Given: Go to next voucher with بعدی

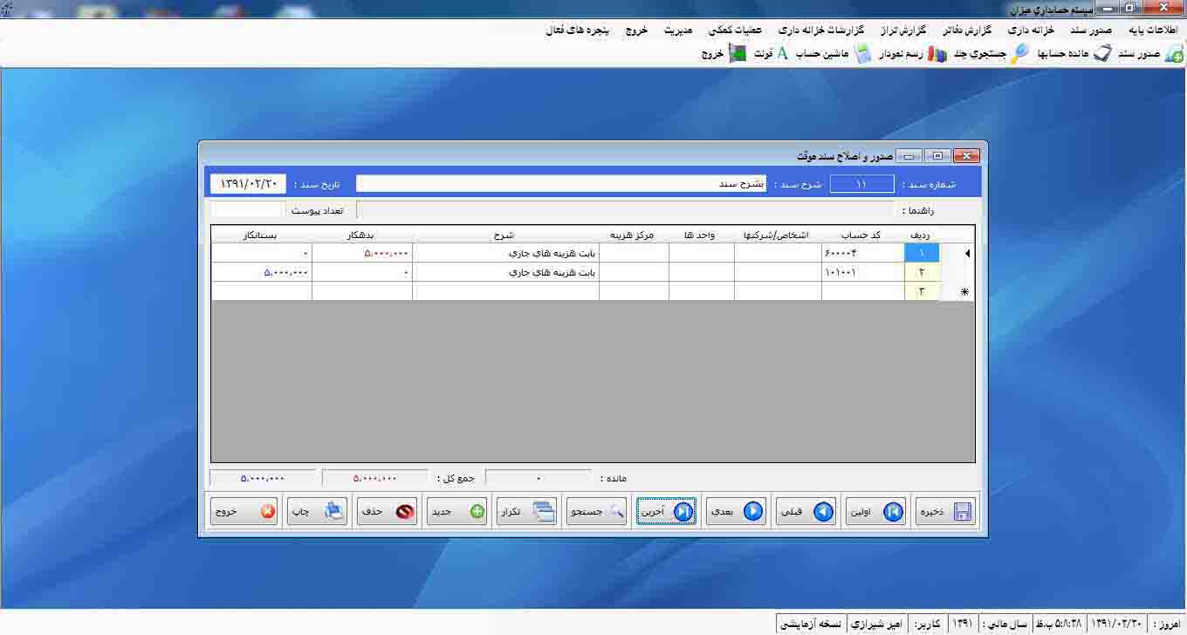Looking at the screenshot, I should coord(735,512).
